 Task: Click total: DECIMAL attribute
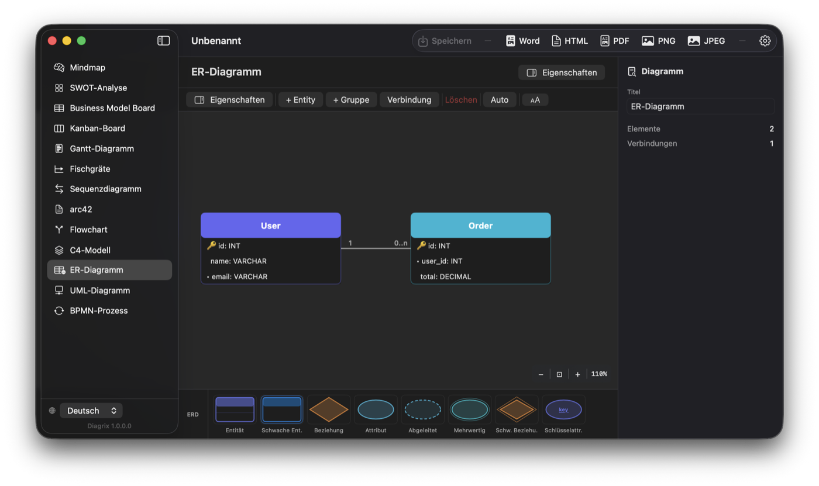pos(480,276)
